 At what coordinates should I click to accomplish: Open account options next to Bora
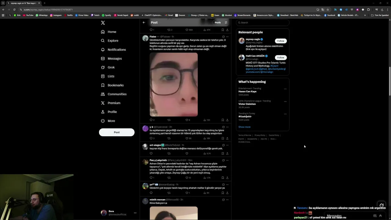tap(135, 213)
